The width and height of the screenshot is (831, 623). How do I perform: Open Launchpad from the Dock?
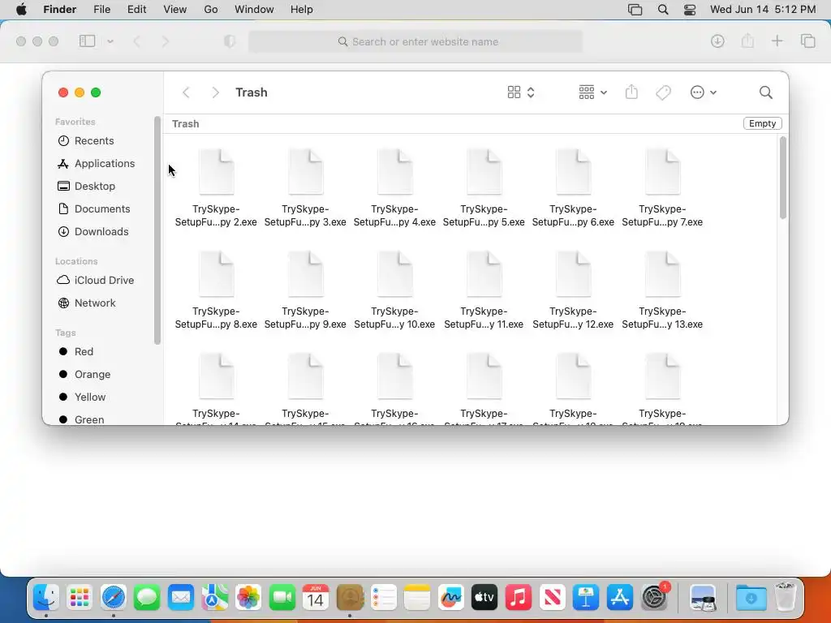(80, 598)
